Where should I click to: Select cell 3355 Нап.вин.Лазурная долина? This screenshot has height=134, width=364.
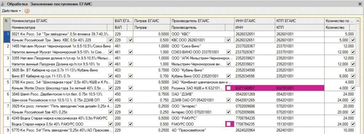pyautogui.click(x=62, y=58)
